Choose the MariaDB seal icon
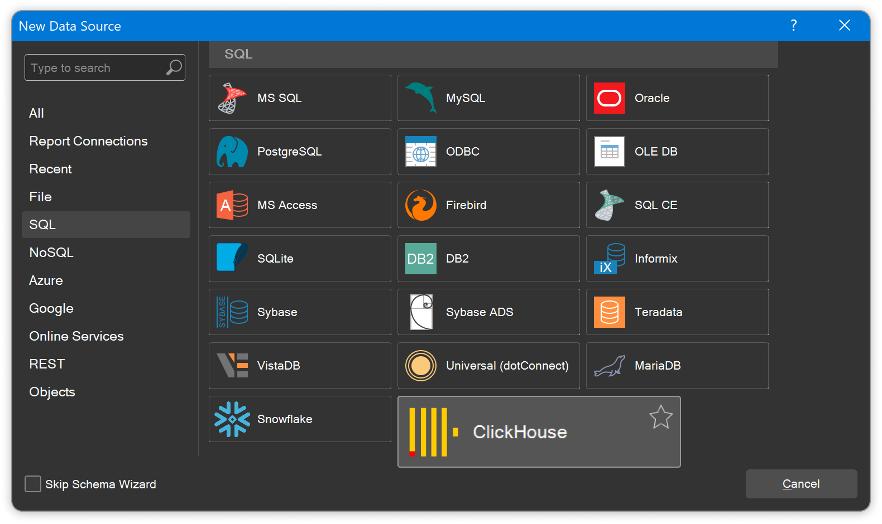Screen dimensions: 882x524 609,366
